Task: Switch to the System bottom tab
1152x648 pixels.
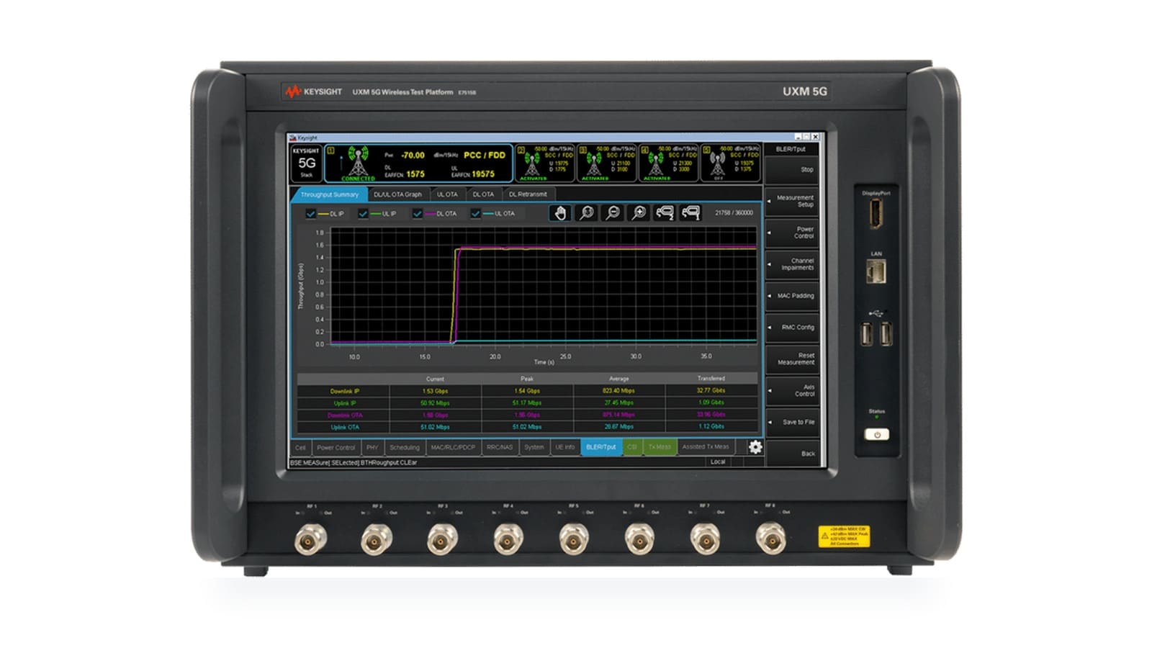Action: pos(534,447)
